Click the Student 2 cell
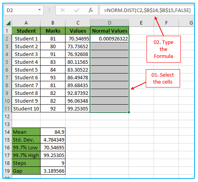 pos(26,46)
